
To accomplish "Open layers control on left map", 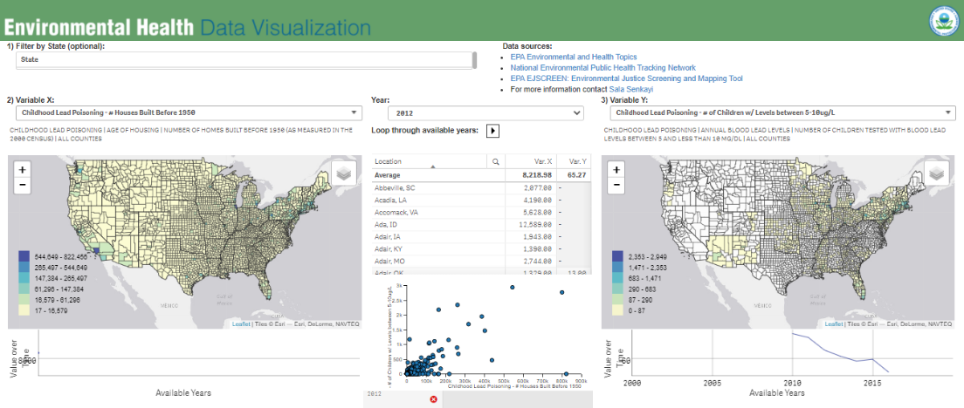I will click(344, 173).
